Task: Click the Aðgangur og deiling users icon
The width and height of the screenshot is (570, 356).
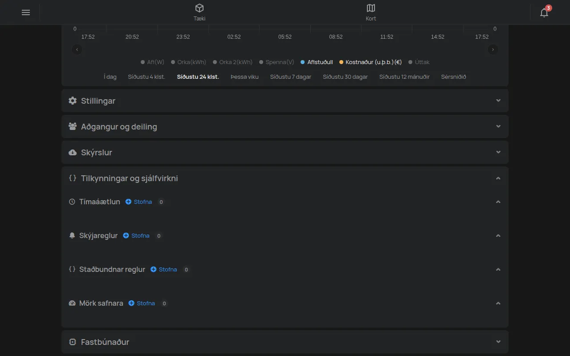Action: [x=73, y=126]
